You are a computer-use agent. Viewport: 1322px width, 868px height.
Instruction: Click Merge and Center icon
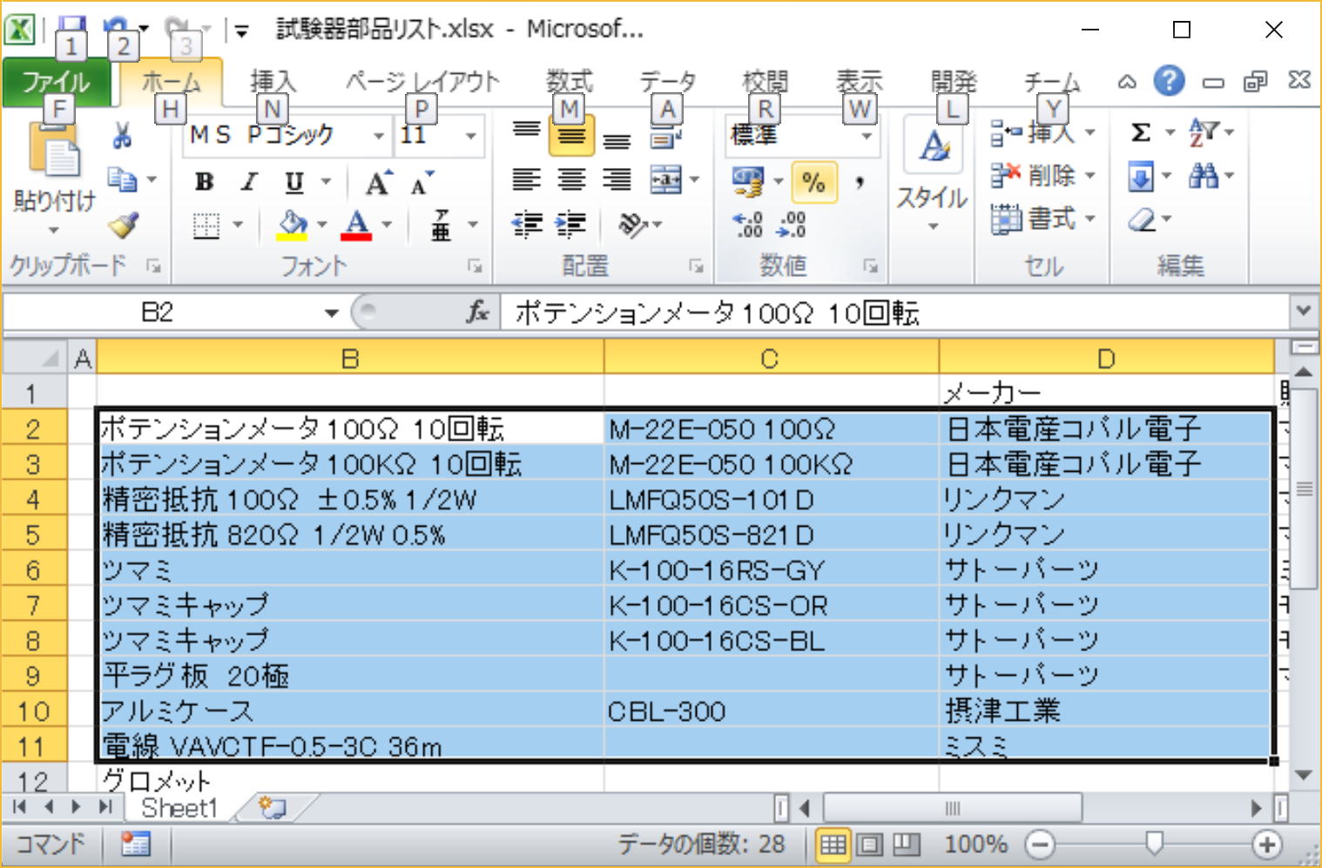pos(666,180)
